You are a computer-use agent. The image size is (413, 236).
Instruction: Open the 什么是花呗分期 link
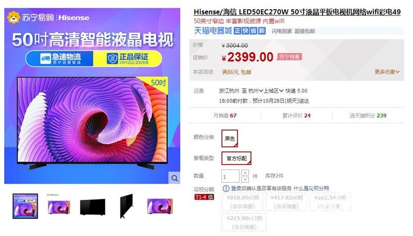311,188
